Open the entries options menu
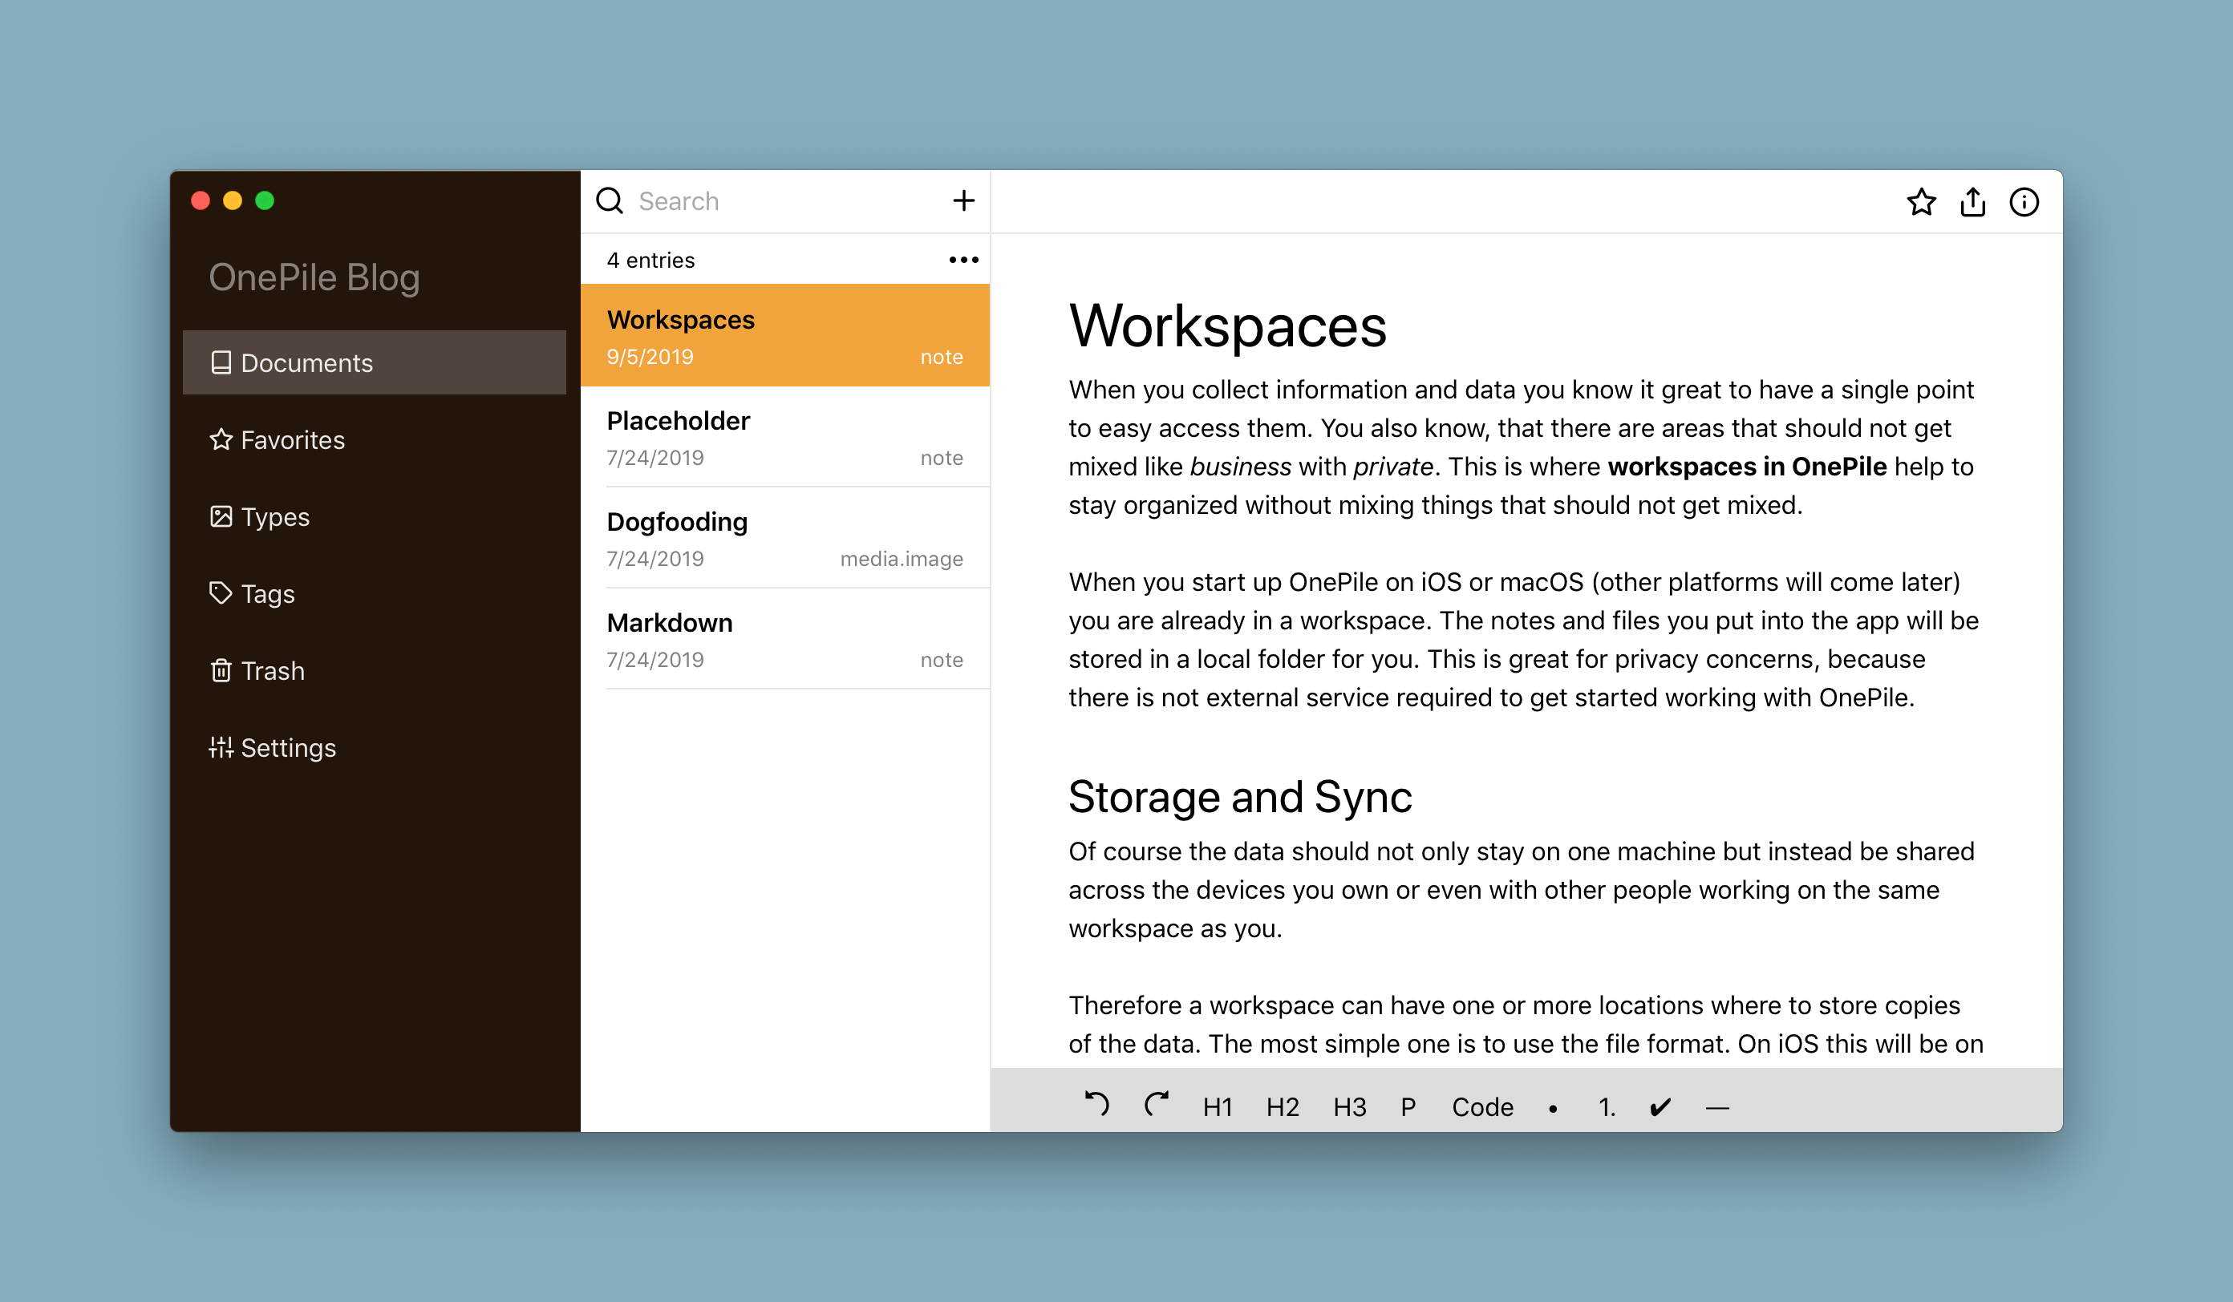This screenshot has width=2233, height=1302. coord(962,259)
